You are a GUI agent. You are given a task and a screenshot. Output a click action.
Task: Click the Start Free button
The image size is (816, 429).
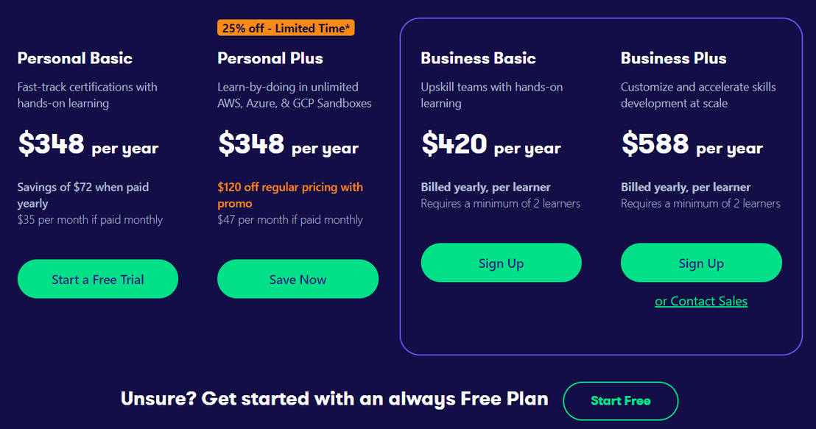(620, 401)
